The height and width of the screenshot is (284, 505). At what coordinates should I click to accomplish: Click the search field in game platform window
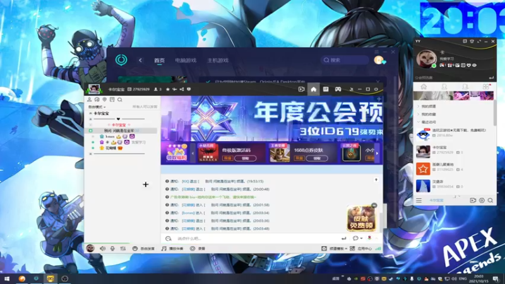point(345,60)
